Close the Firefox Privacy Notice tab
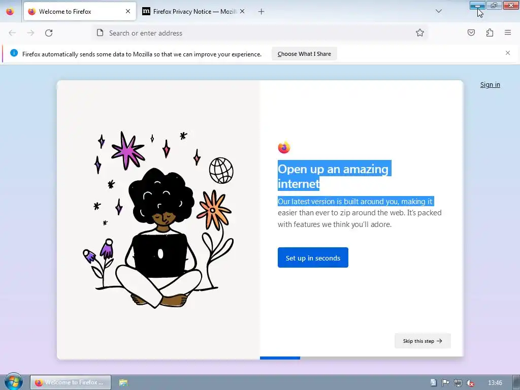This screenshot has height=390, width=520. click(242, 11)
